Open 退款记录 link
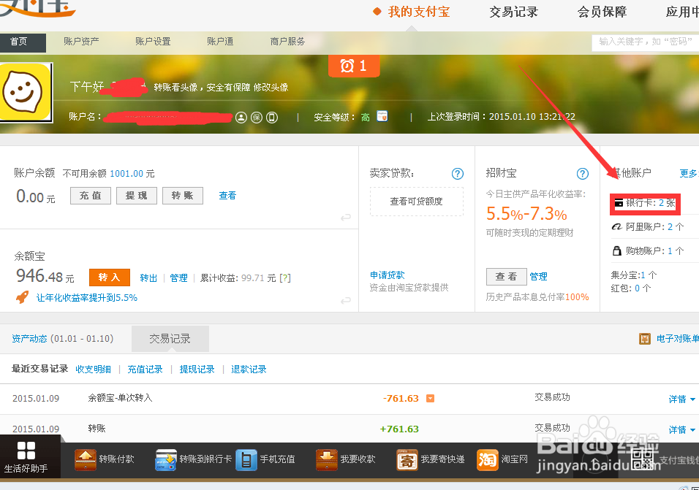 pos(249,370)
